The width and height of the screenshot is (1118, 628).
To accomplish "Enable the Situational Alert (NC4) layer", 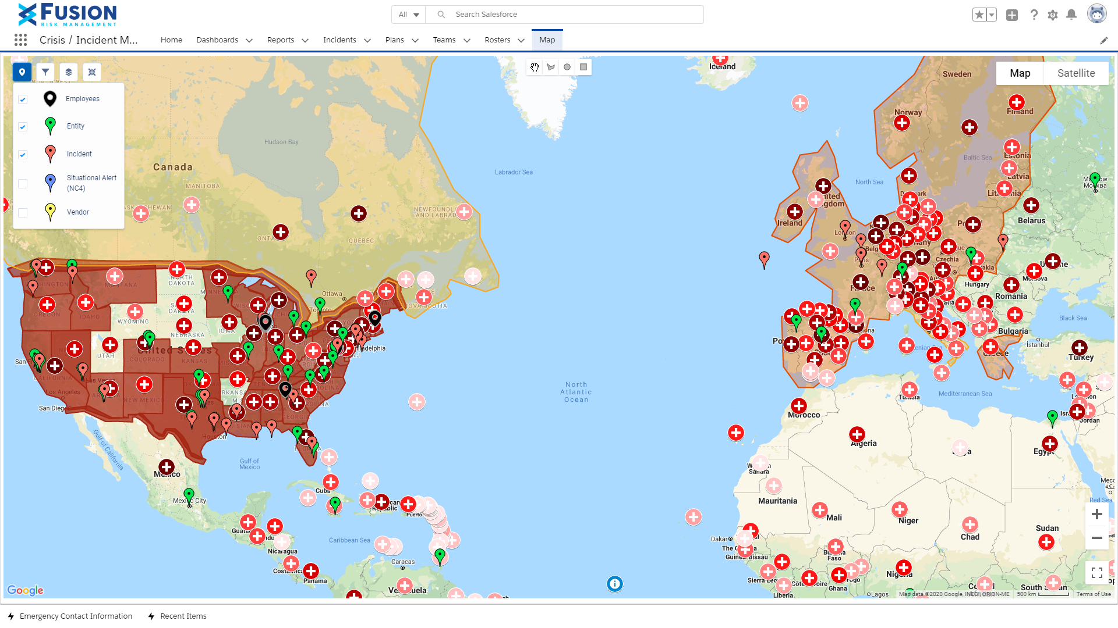I will (23, 183).
